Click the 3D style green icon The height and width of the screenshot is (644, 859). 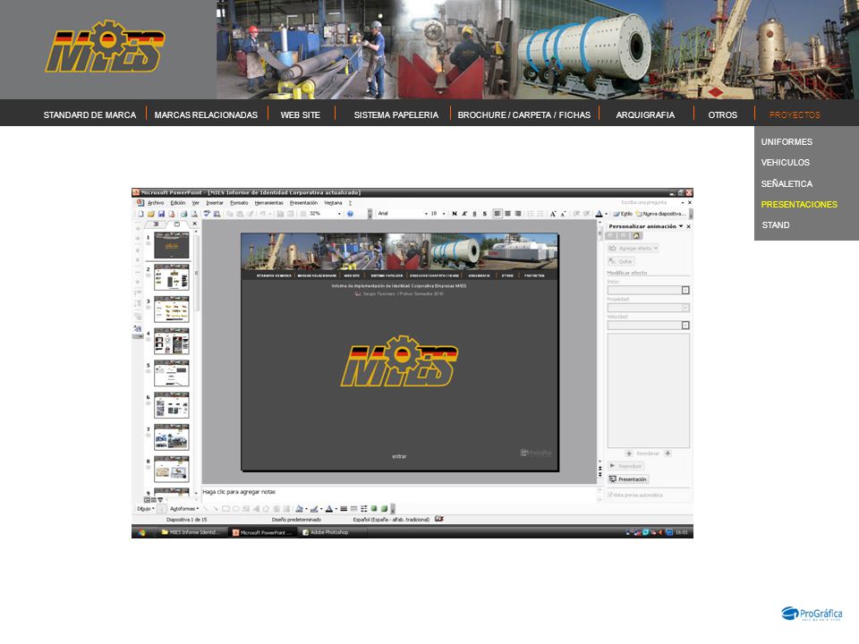384,509
